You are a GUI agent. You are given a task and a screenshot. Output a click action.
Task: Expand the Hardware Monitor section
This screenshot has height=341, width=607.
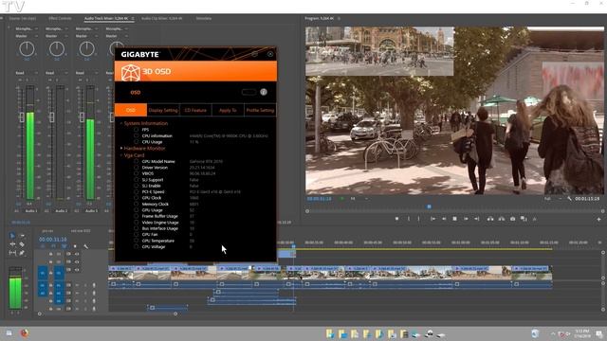point(121,148)
